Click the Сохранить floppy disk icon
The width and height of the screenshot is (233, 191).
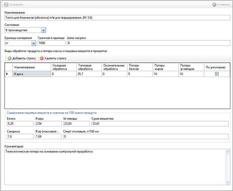[x=6, y=5]
